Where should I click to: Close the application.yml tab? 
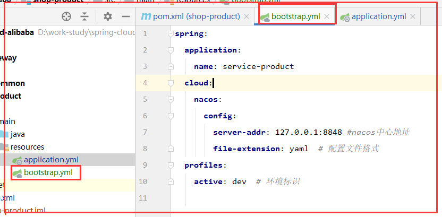coord(413,16)
